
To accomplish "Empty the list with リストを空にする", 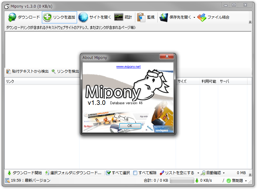I will click(x=177, y=173).
